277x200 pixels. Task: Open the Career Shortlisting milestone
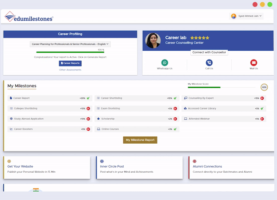pos(137,98)
